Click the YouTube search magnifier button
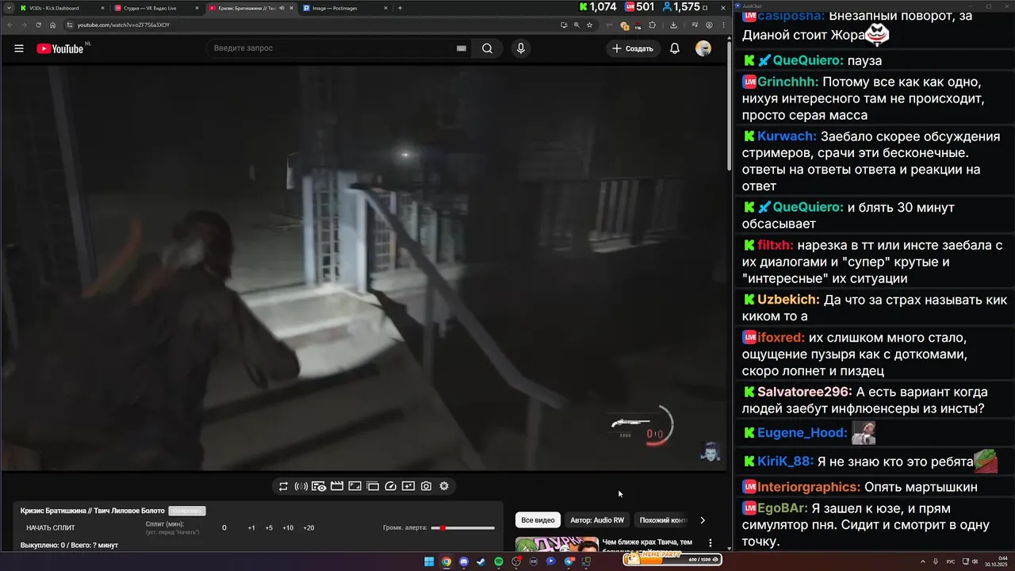This screenshot has width=1015, height=571. tap(487, 48)
